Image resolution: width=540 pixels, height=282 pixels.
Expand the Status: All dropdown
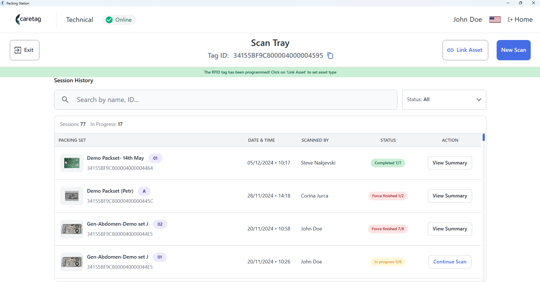coord(444,100)
